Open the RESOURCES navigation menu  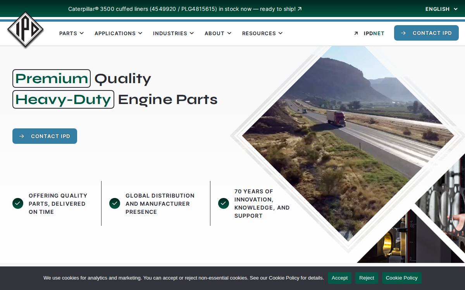pos(262,33)
